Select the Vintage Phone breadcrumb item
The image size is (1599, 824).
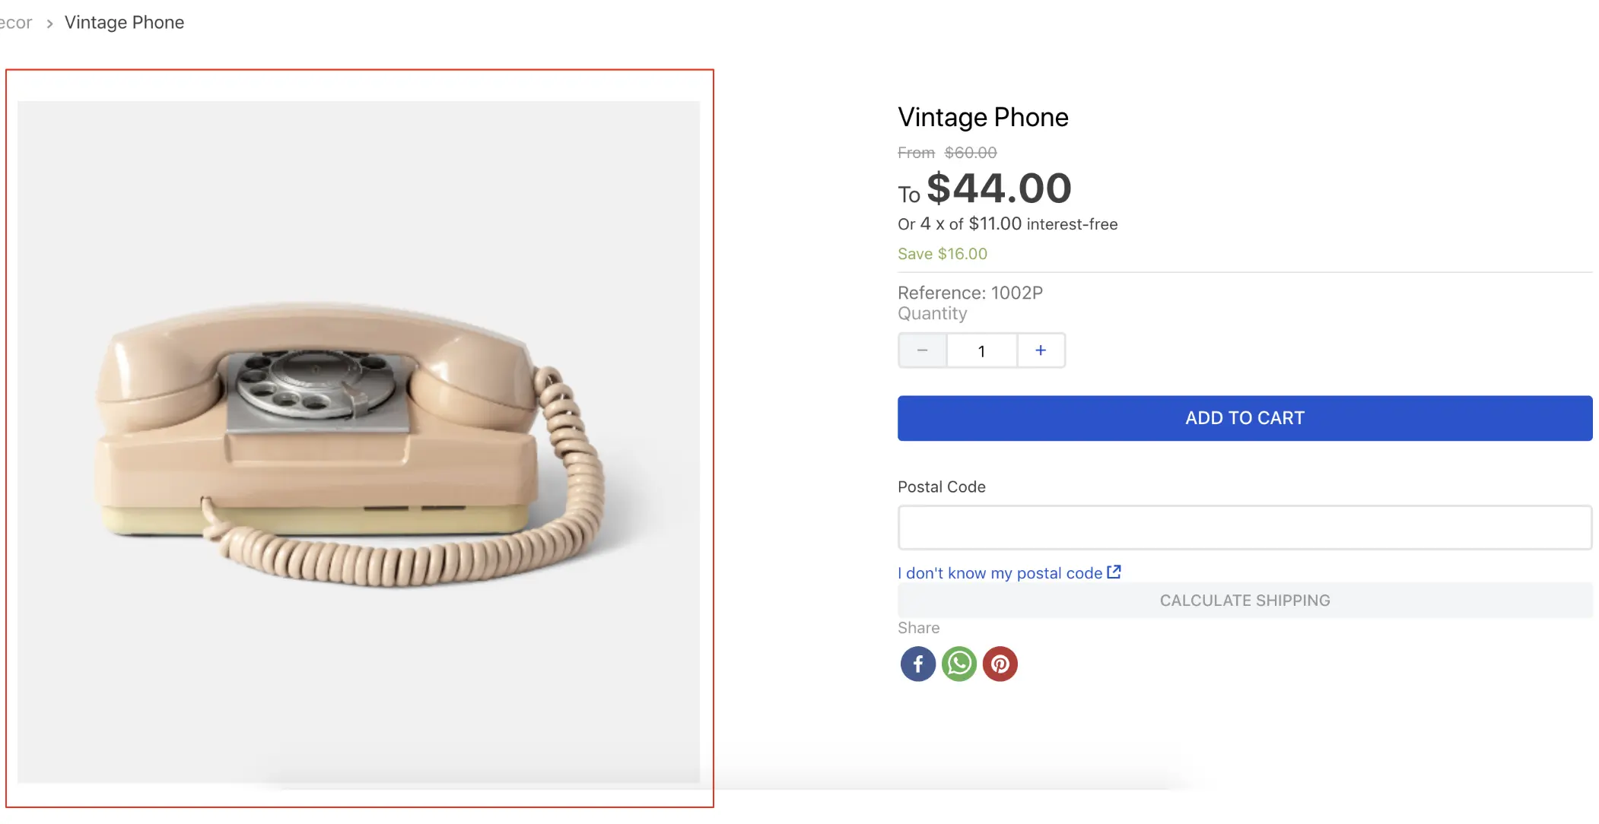(x=124, y=22)
